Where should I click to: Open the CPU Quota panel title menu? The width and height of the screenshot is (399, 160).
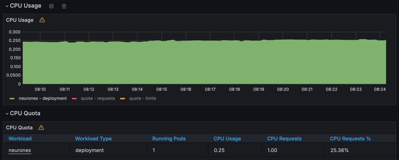pos(19,127)
